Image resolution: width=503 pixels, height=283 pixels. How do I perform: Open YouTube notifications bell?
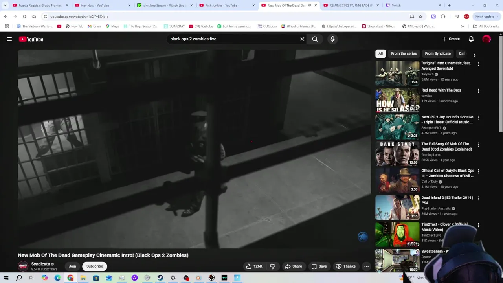pyautogui.click(x=471, y=39)
